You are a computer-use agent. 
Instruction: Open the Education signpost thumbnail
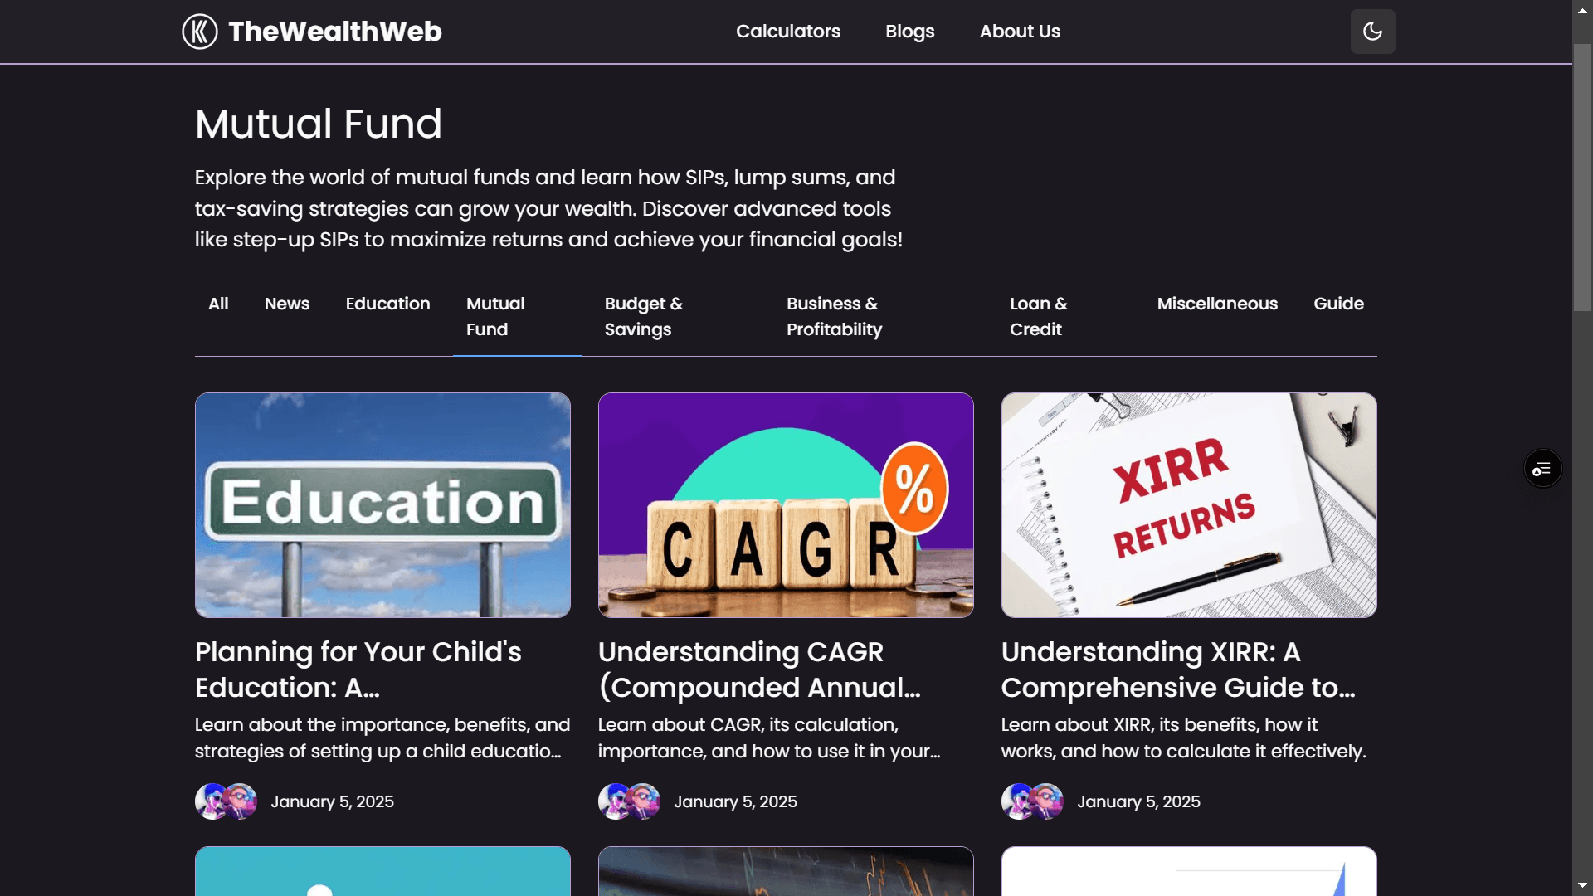point(382,504)
